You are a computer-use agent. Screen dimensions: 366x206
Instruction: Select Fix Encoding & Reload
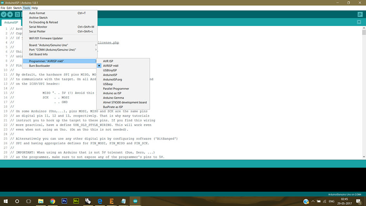point(60,22)
